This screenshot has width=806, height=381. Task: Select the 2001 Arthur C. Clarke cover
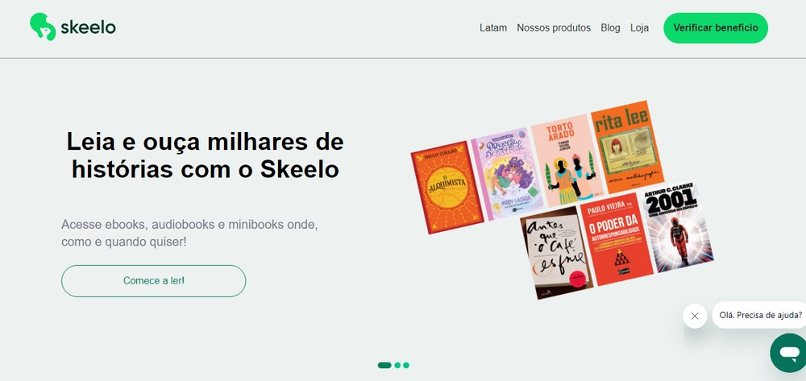pyautogui.click(x=675, y=226)
